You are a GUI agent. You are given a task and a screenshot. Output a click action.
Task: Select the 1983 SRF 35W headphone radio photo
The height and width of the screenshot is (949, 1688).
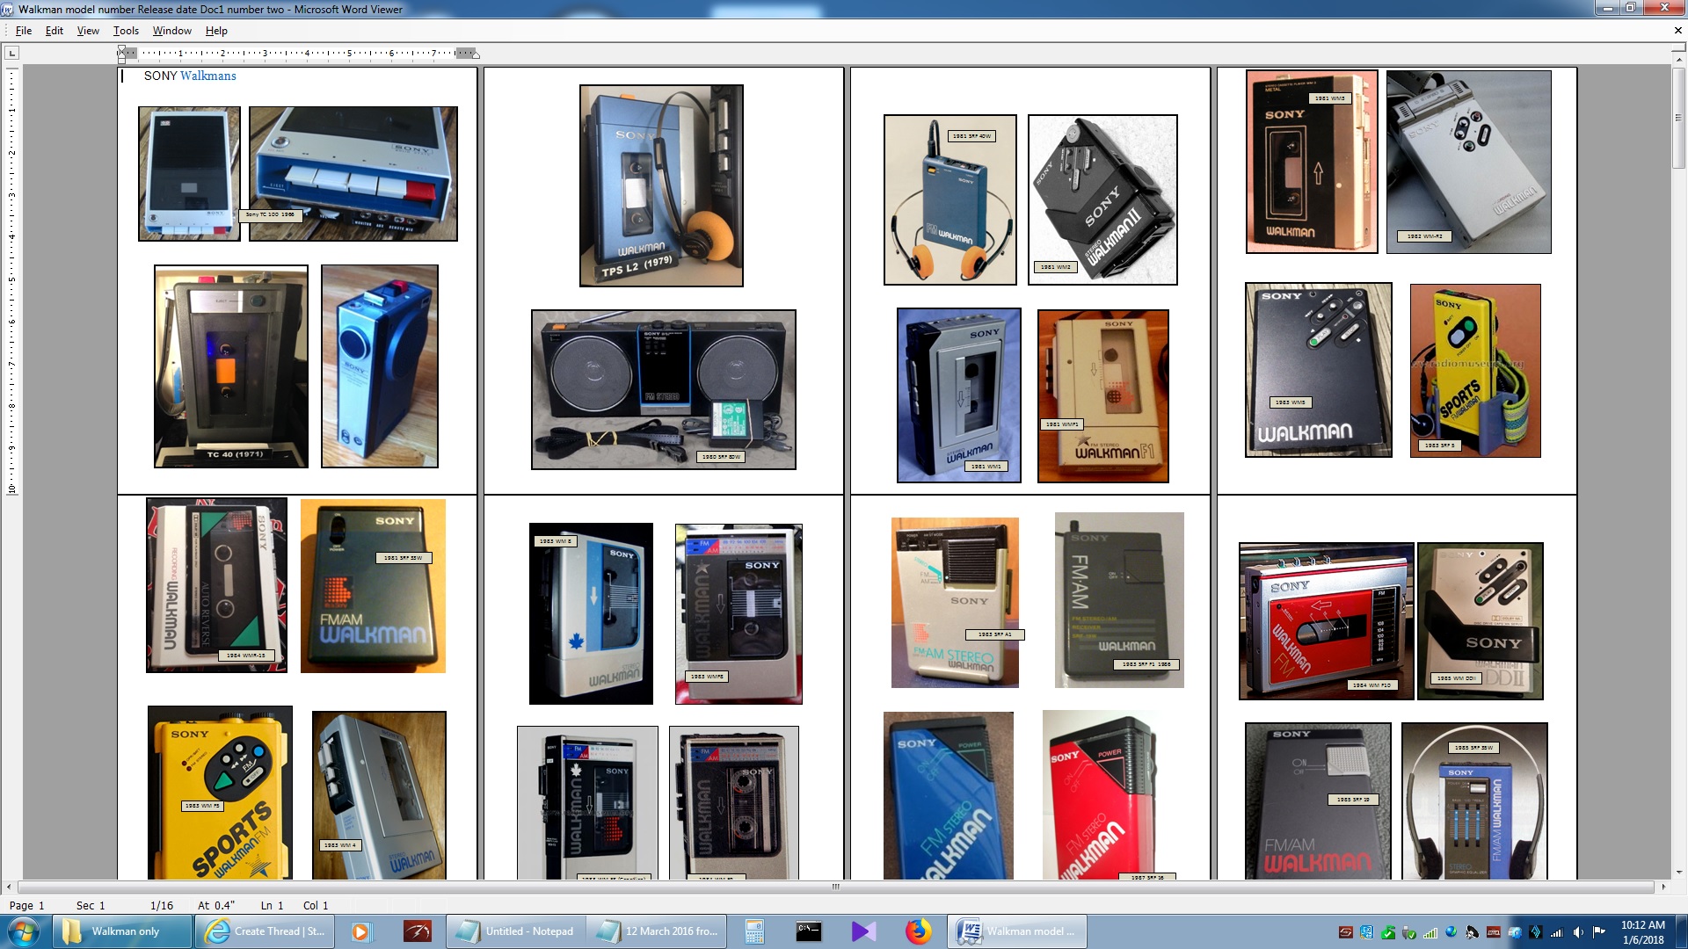click(1474, 800)
